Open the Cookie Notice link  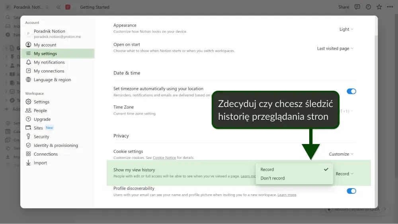pos(164,158)
